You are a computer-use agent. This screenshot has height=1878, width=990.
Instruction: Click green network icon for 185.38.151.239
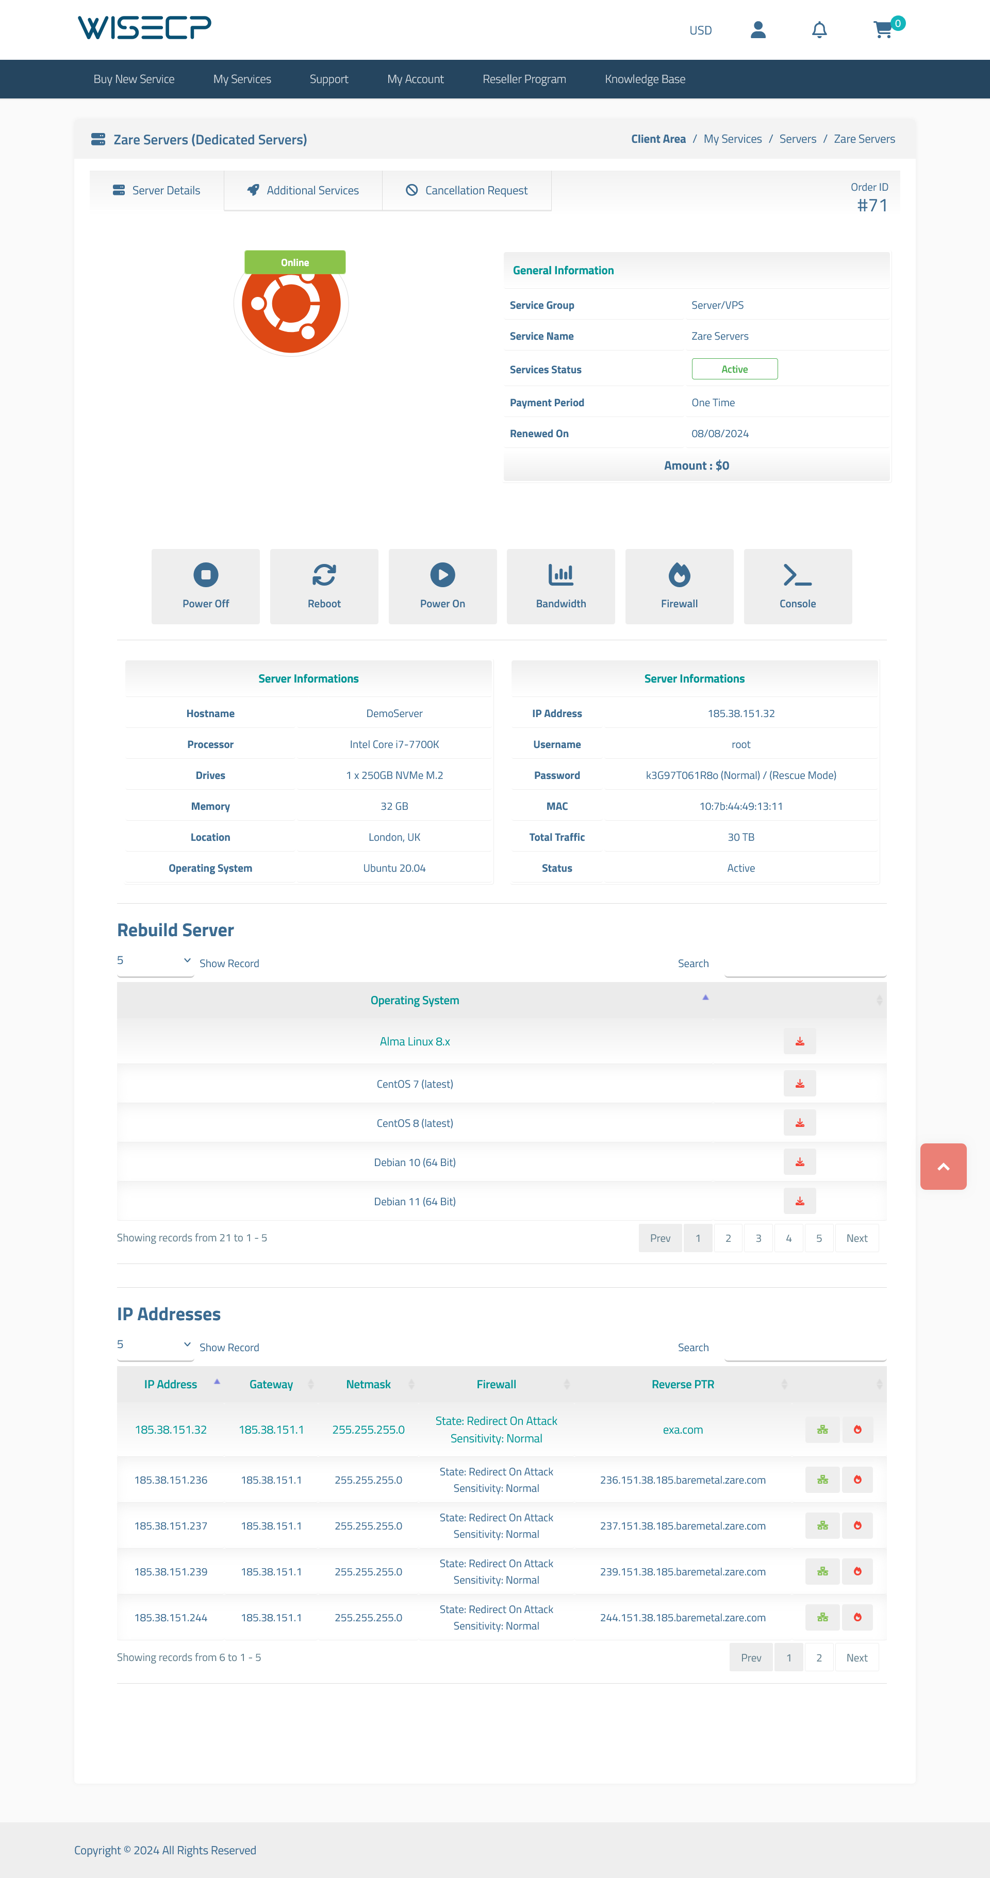(x=822, y=1572)
